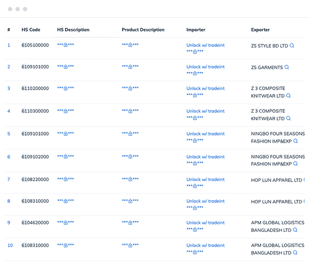This screenshot has height=267, width=309.
Task: Click the Exporter column header
Action: tap(261, 29)
